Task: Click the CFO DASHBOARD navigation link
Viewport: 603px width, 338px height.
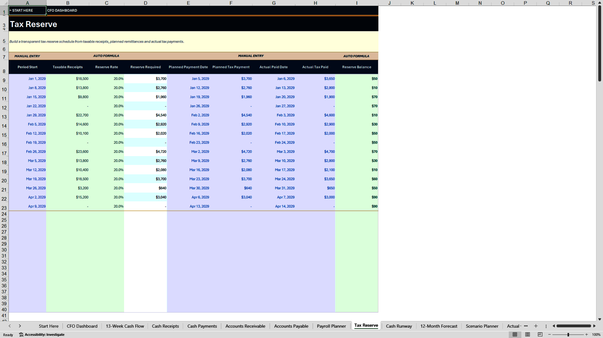Action: (x=62, y=10)
